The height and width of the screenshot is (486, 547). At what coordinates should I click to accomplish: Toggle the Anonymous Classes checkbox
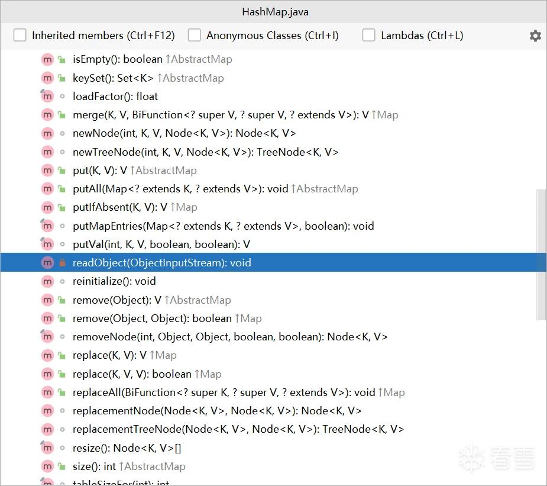click(x=195, y=36)
